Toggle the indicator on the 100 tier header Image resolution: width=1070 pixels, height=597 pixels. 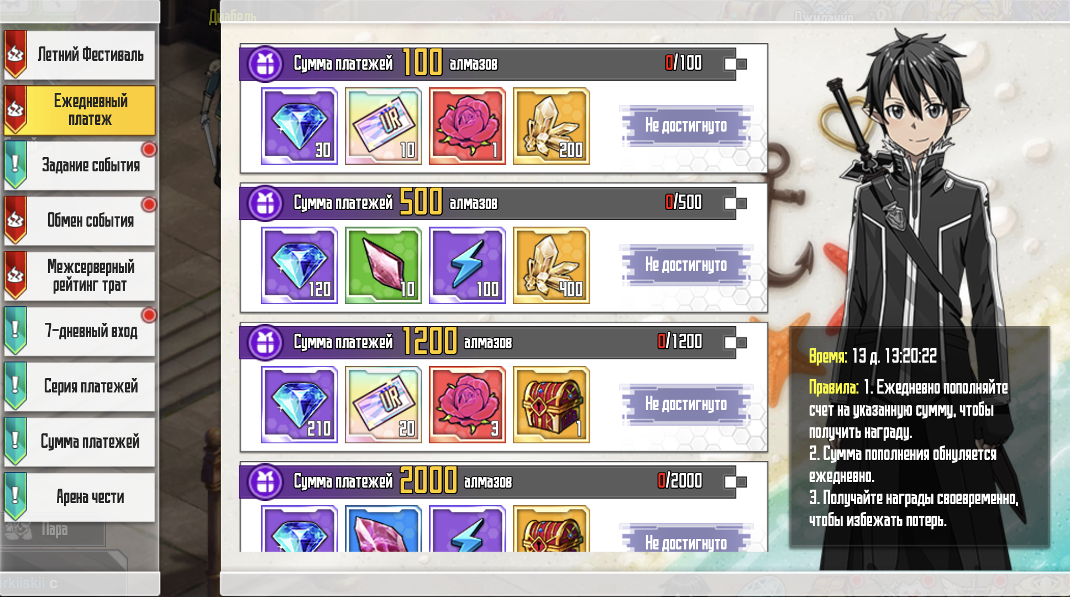[x=736, y=64]
